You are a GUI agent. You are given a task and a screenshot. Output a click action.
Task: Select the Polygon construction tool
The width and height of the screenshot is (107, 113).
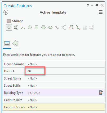click(x=9, y=27)
